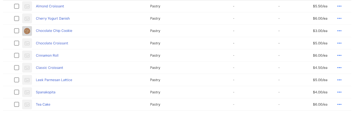355x113 pixels.
Task: Open the Leek Parmesan Lattice item
Action: pyautogui.click(x=54, y=80)
